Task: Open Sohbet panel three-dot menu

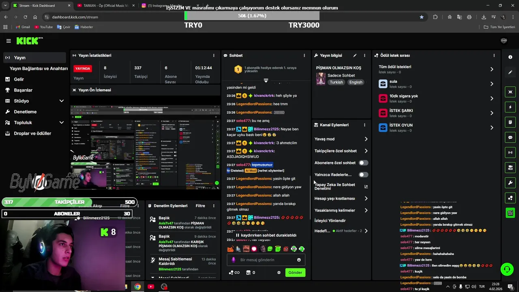Action: tap(305, 56)
